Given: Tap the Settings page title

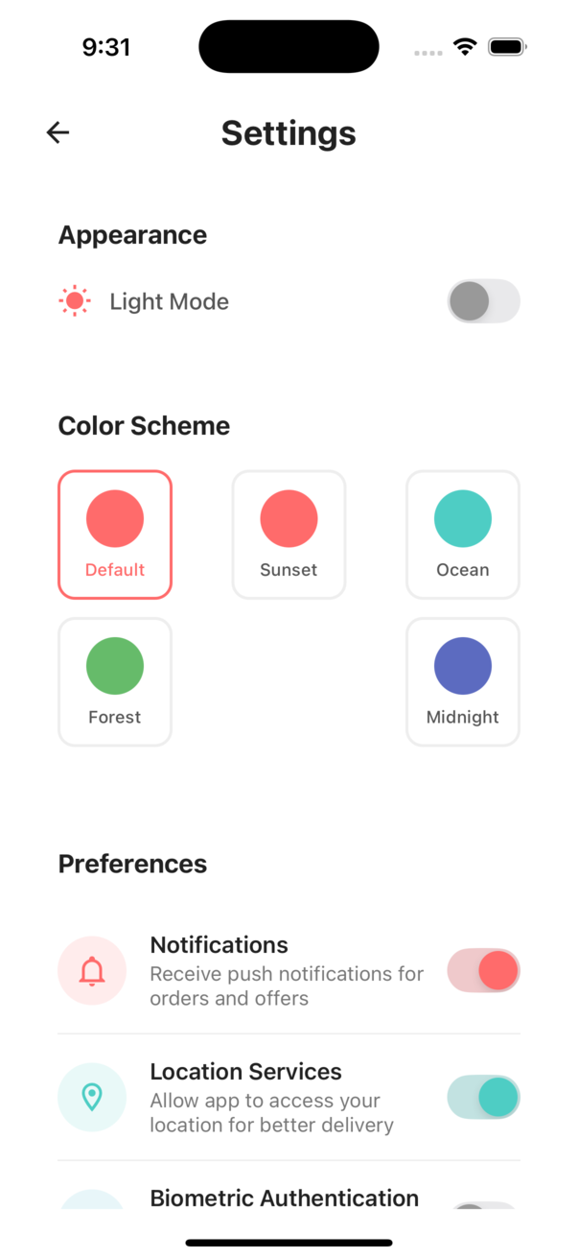Looking at the screenshot, I should pos(289,133).
